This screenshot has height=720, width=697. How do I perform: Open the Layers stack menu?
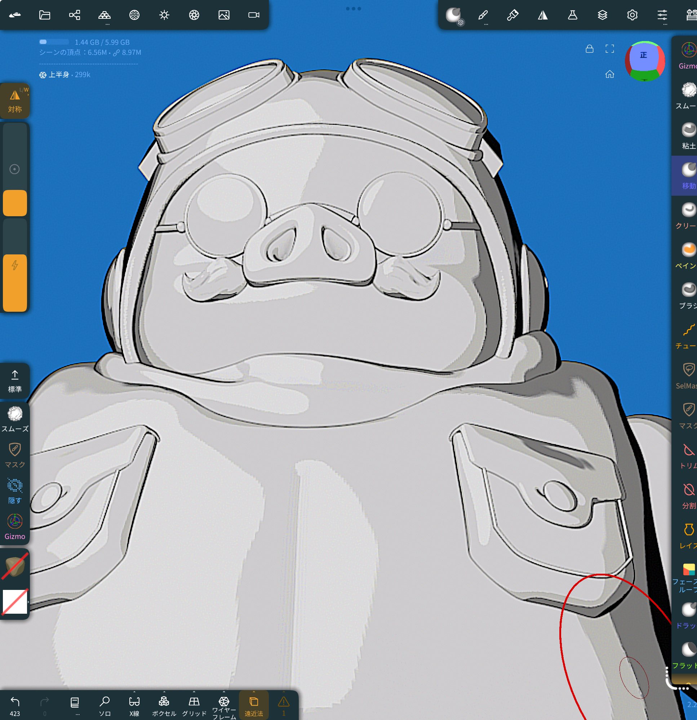(x=602, y=15)
